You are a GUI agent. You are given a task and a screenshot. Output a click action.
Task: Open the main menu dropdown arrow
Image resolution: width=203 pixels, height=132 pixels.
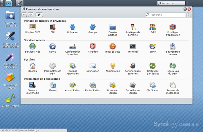pos(8,3)
